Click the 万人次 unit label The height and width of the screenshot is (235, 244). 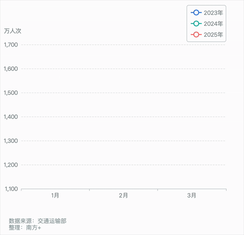pyautogui.click(x=13, y=31)
